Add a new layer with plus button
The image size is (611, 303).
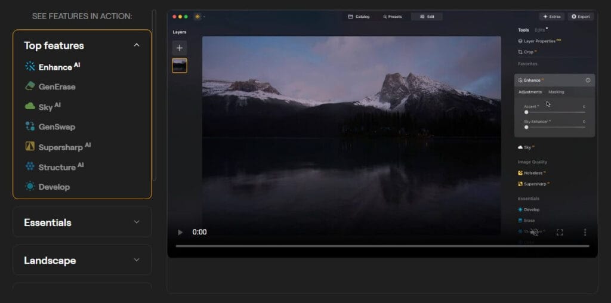(180, 48)
